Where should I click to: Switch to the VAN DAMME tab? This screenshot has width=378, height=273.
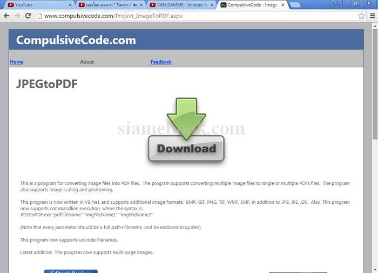[x=181, y=5]
